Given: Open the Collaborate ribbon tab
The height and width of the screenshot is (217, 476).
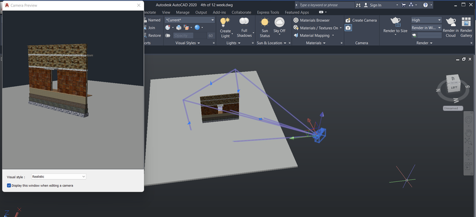Looking at the screenshot, I should [242, 12].
